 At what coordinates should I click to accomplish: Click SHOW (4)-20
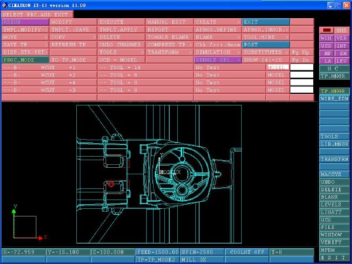[x=266, y=60]
